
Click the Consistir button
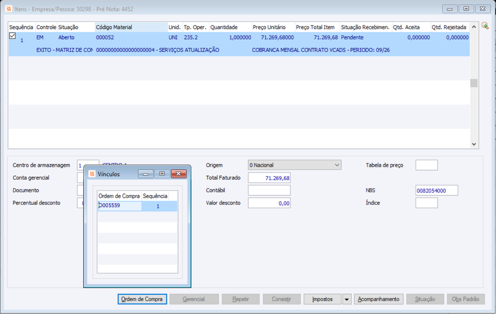pos(282,299)
